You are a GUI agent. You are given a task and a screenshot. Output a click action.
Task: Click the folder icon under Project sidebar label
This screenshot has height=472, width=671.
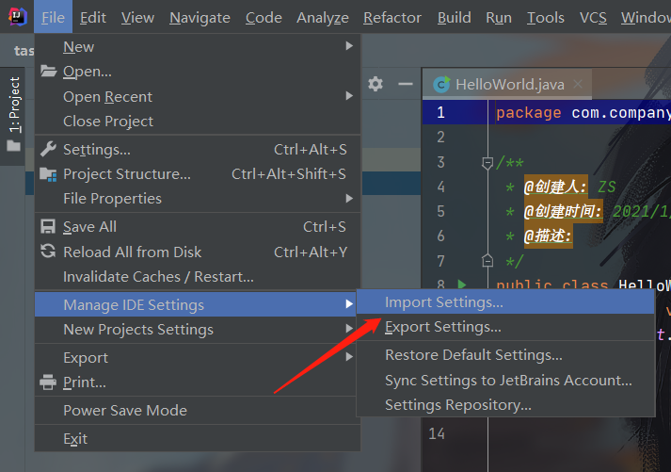tap(14, 146)
